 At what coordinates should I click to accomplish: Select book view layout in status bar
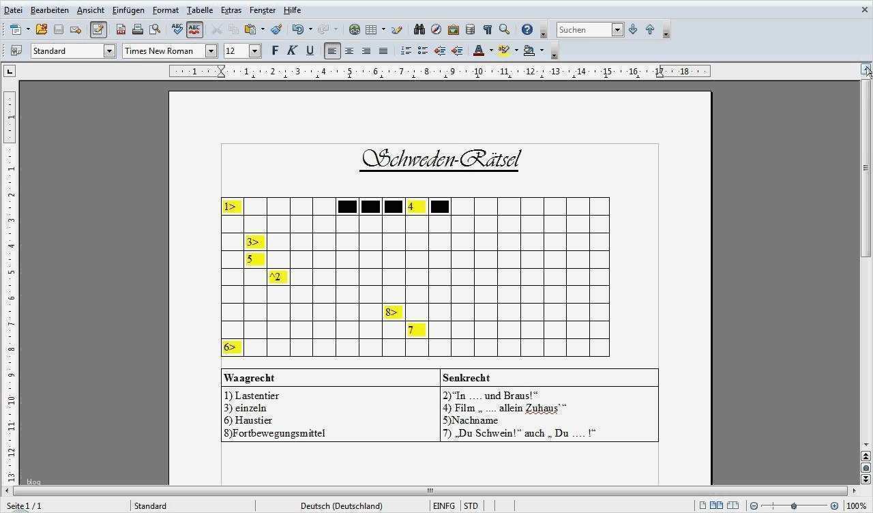pos(733,505)
